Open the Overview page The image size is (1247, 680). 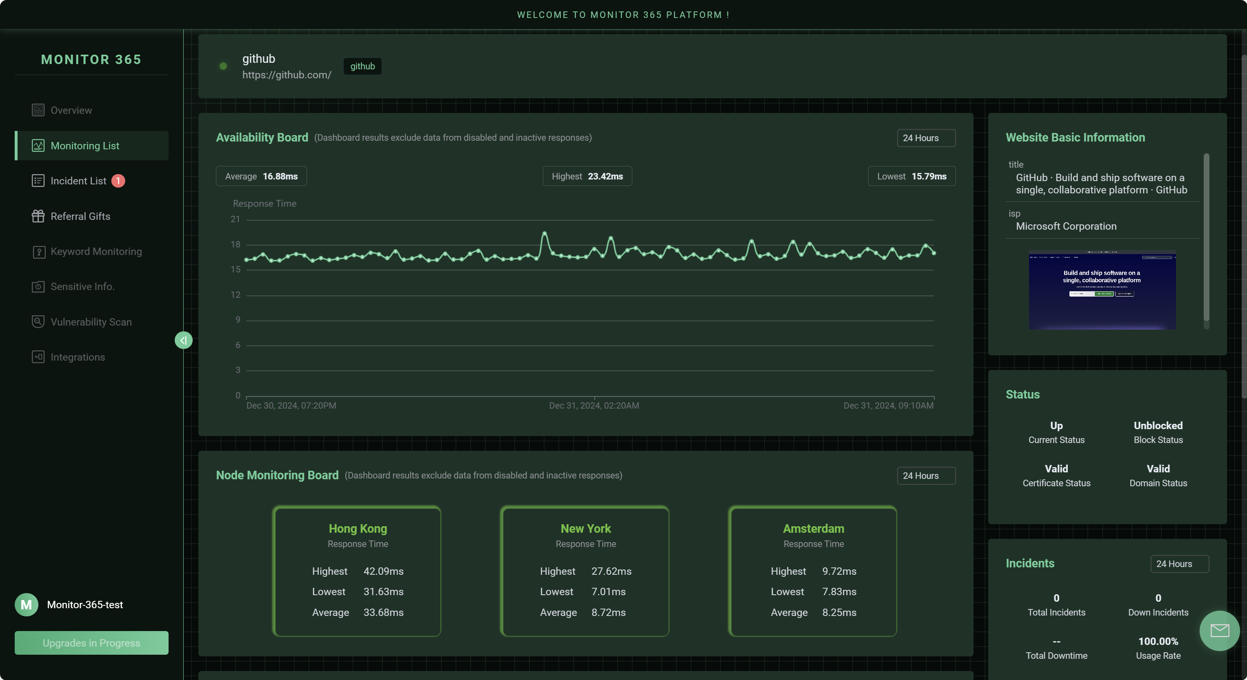[91, 110]
